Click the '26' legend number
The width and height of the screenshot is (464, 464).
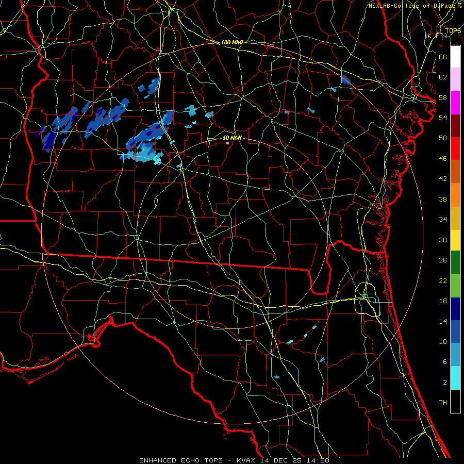tap(443, 260)
